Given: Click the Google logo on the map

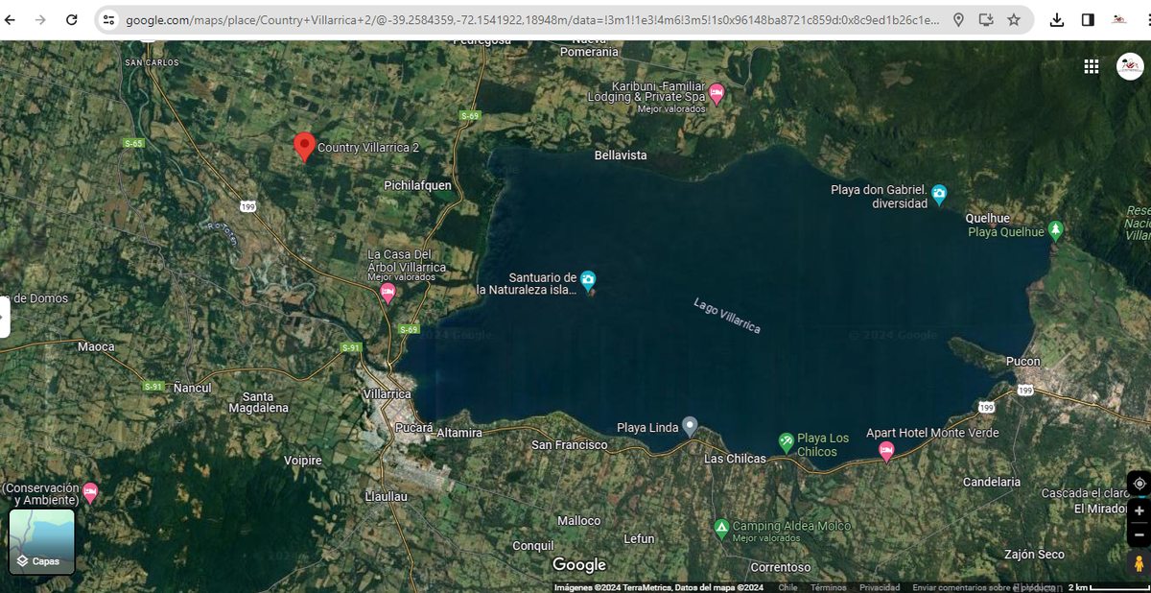Looking at the screenshot, I should [579, 565].
